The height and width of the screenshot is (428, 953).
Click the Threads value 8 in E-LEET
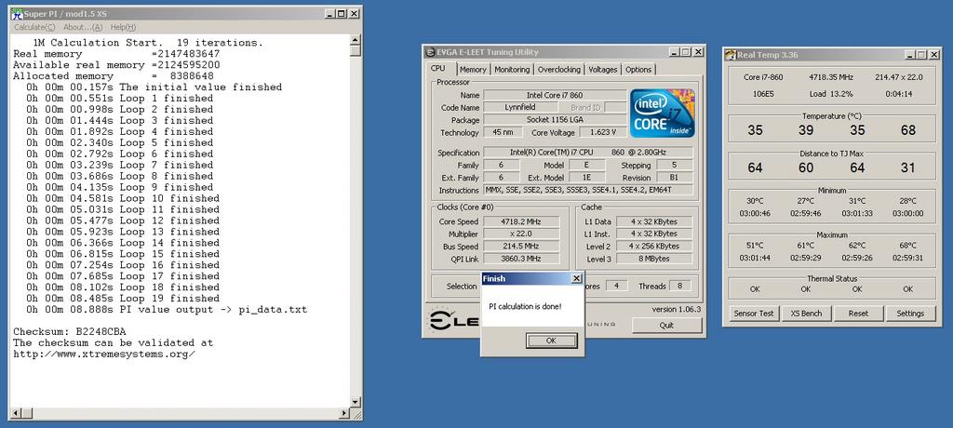point(680,286)
